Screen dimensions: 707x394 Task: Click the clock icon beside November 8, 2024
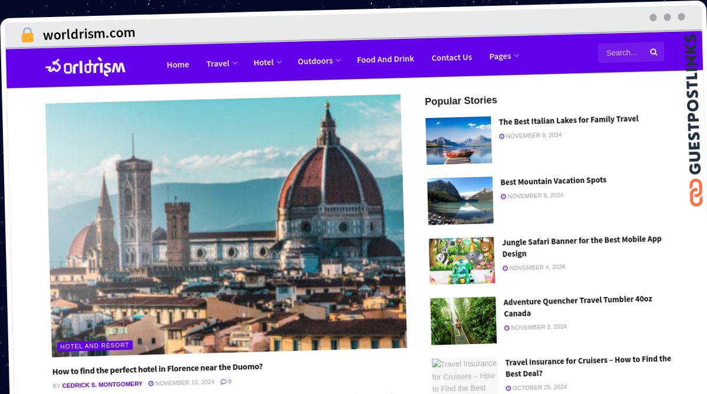(503, 196)
